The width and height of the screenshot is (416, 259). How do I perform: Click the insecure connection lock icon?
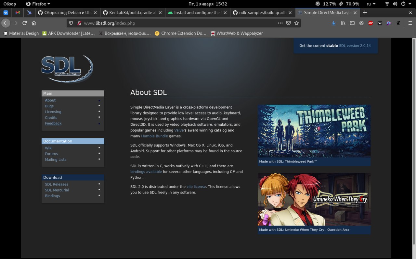click(x=79, y=23)
